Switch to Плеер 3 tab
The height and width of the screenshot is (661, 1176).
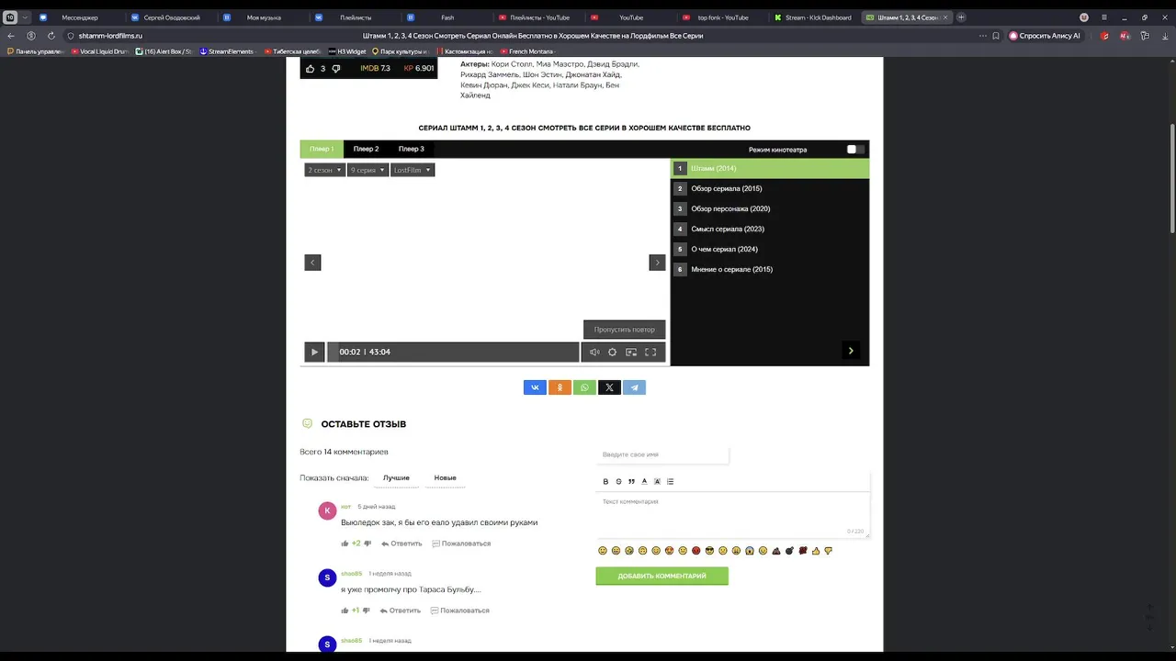pyautogui.click(x=411, y=149)
